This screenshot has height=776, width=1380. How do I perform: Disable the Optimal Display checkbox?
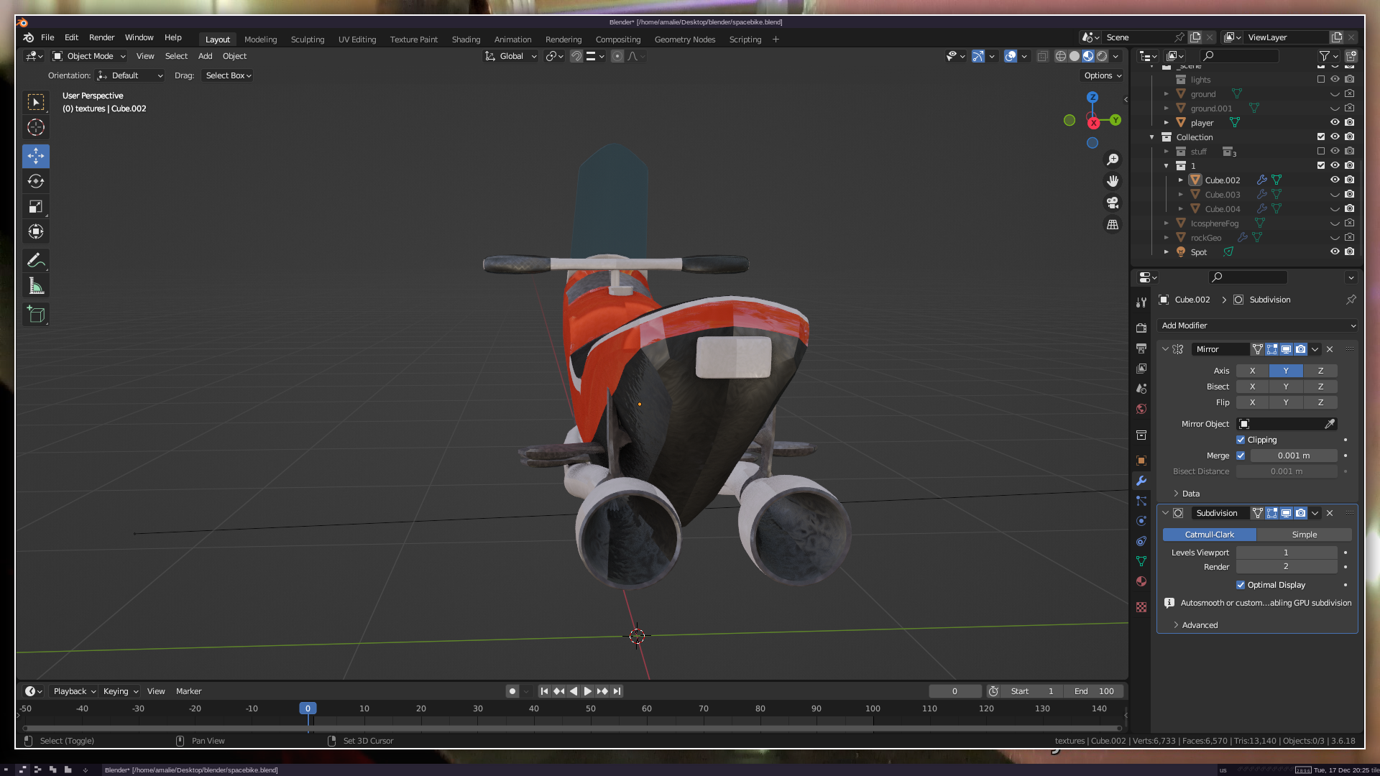[x=1241, y=585]
